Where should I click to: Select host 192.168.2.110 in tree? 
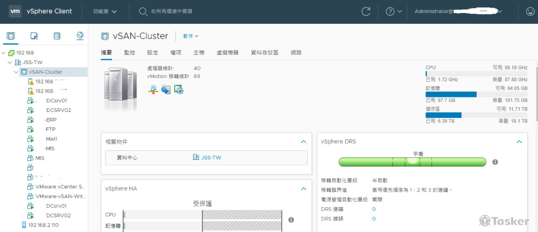[43, 225]
